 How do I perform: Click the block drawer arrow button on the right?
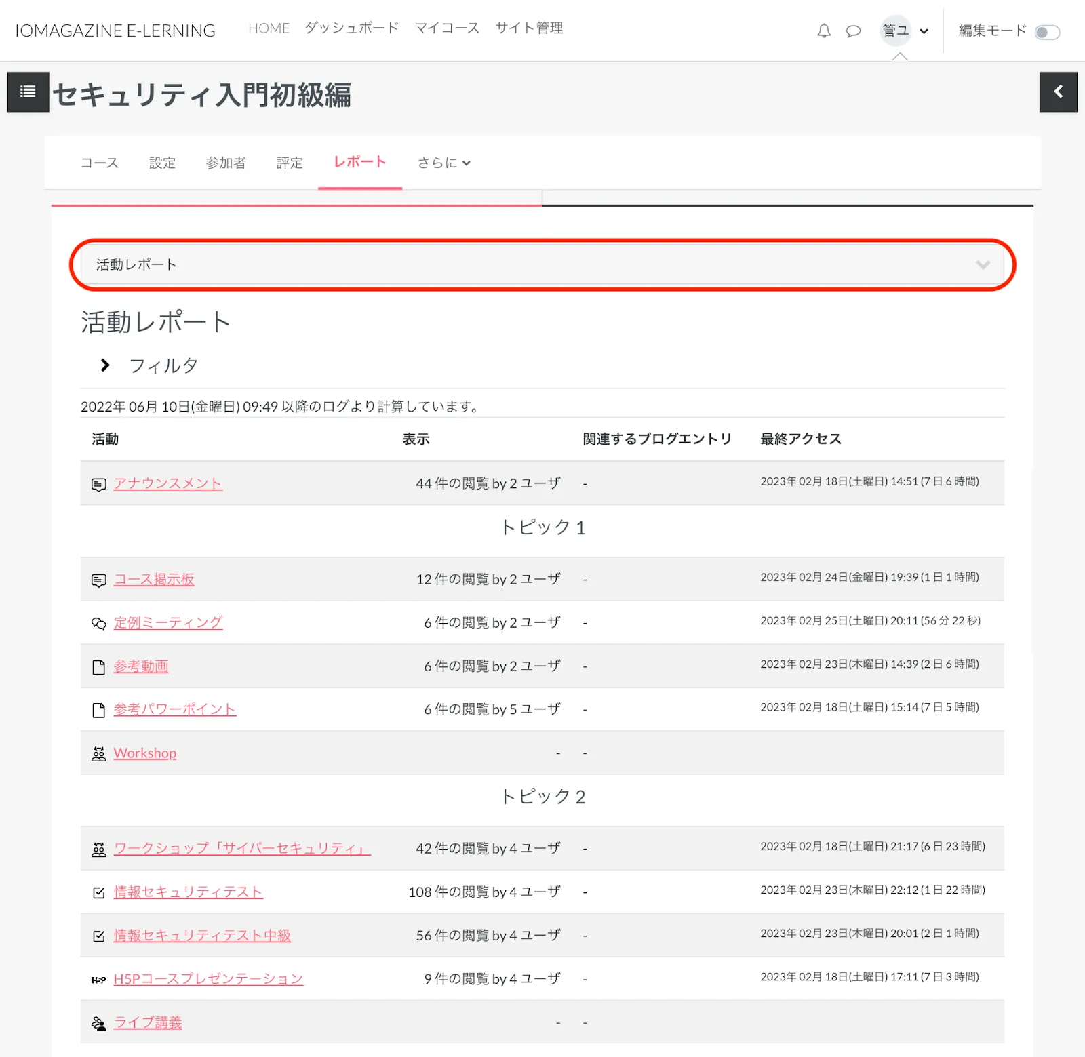point(1058,92)
